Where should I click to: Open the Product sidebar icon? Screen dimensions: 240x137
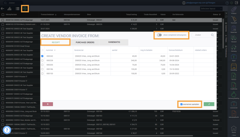coord(234,10)
